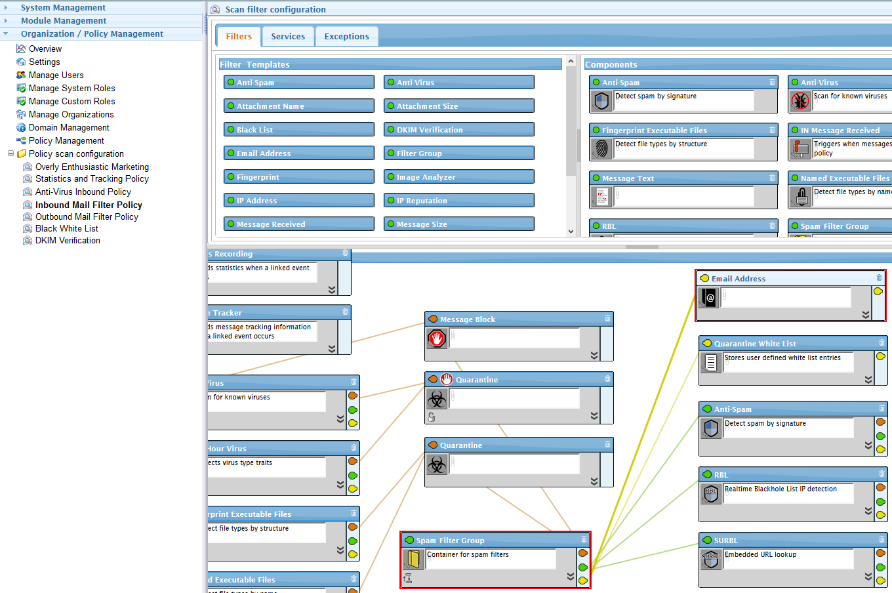
Task: Click the yellow folder icon in the Spam Filter Group node
Action: [413, 559]
